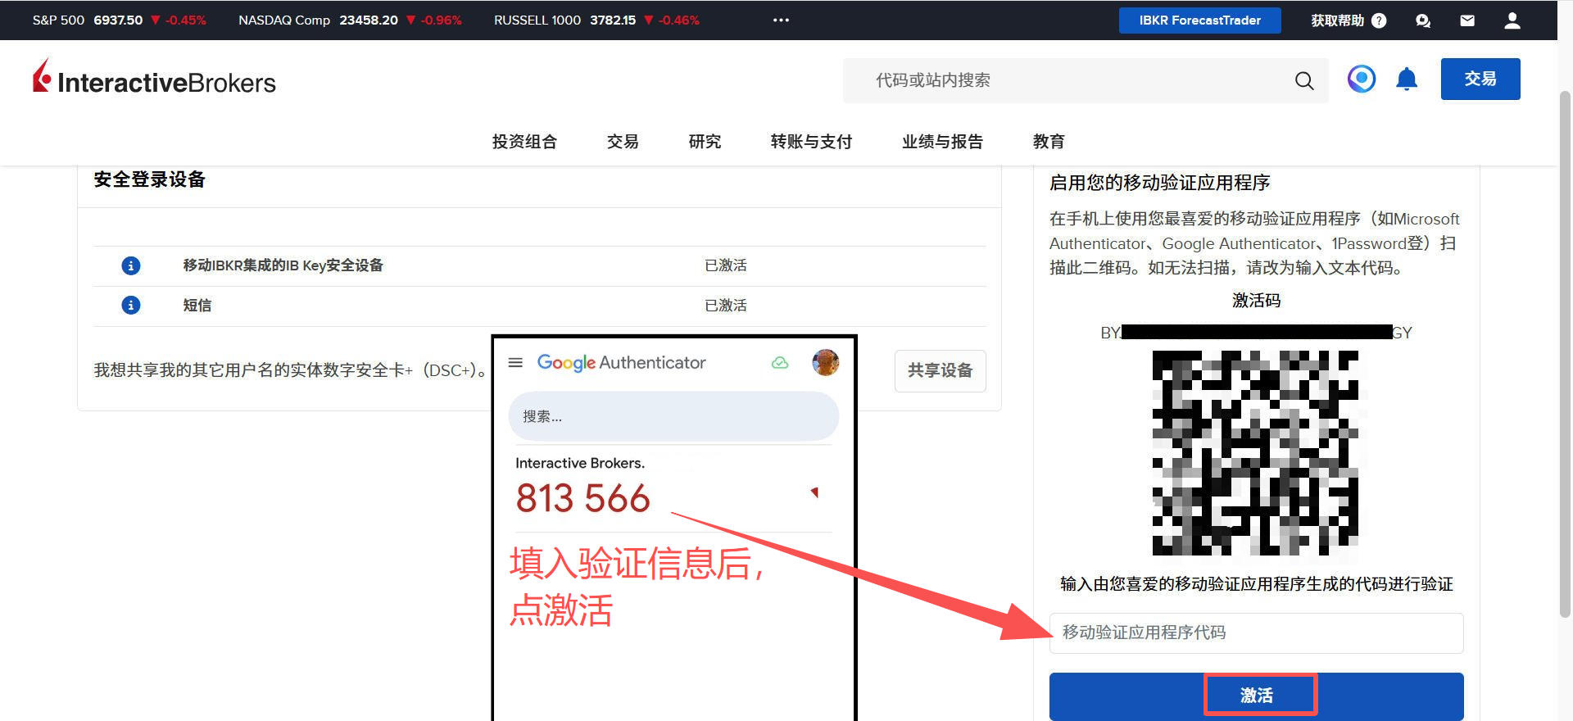Open the 投资组合 menu

[524, 142]
